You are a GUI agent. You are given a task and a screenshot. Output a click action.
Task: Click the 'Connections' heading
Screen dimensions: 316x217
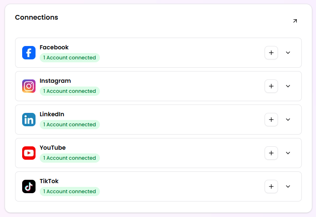click(x=36, y=17)
